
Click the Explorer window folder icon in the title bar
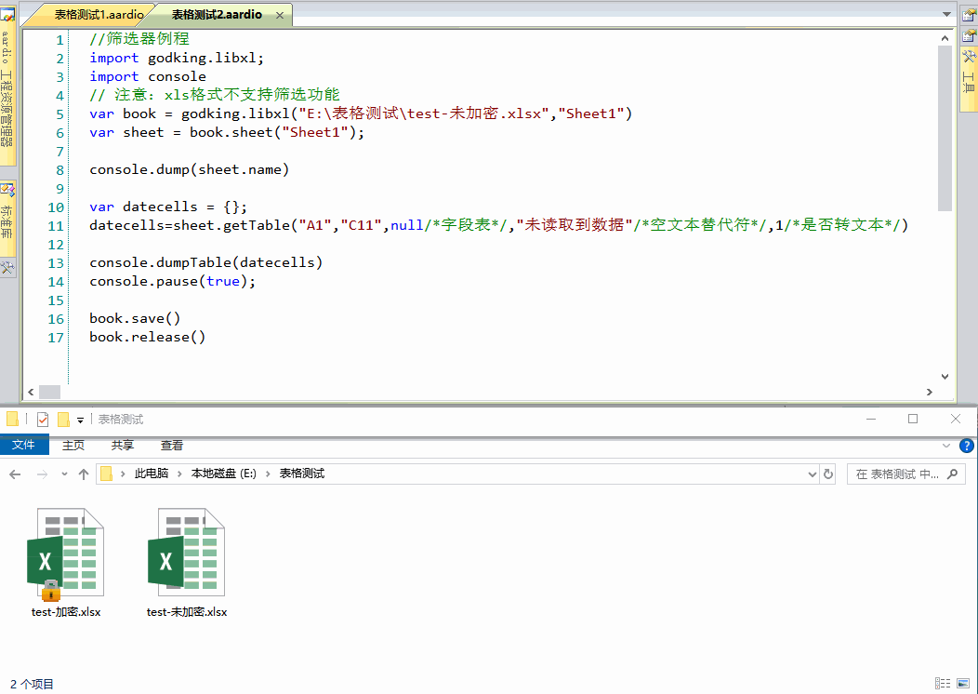point(12,419)
